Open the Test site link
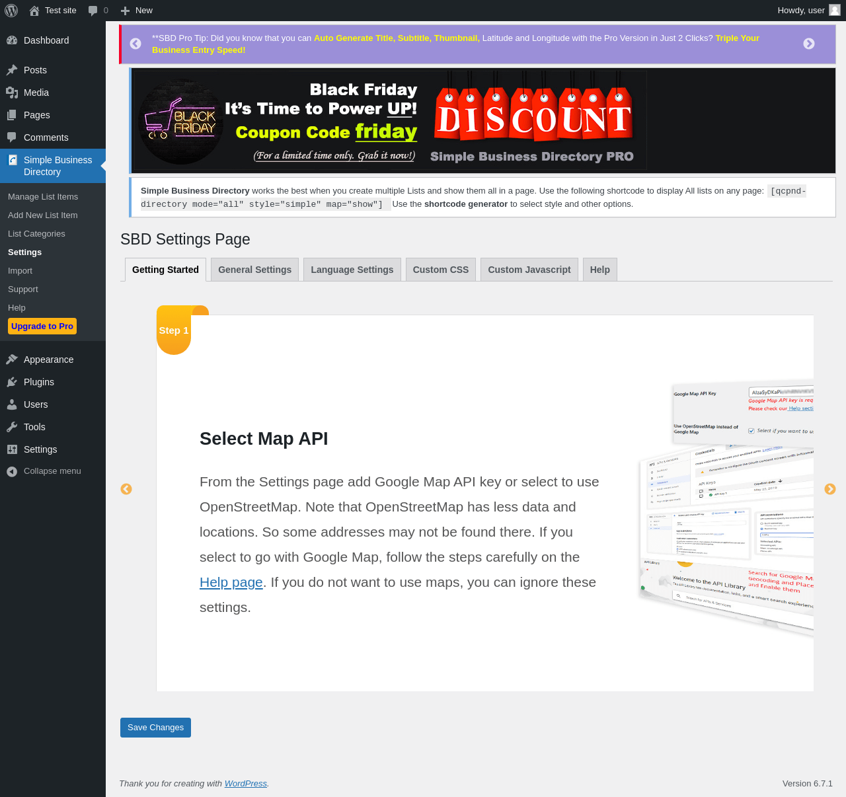Viewport: 846px width, 797px height. tap(61, 11)
